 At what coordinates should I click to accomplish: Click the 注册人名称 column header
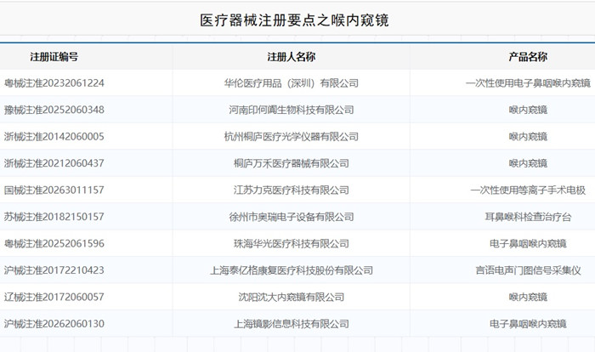[x=291, y=57]
